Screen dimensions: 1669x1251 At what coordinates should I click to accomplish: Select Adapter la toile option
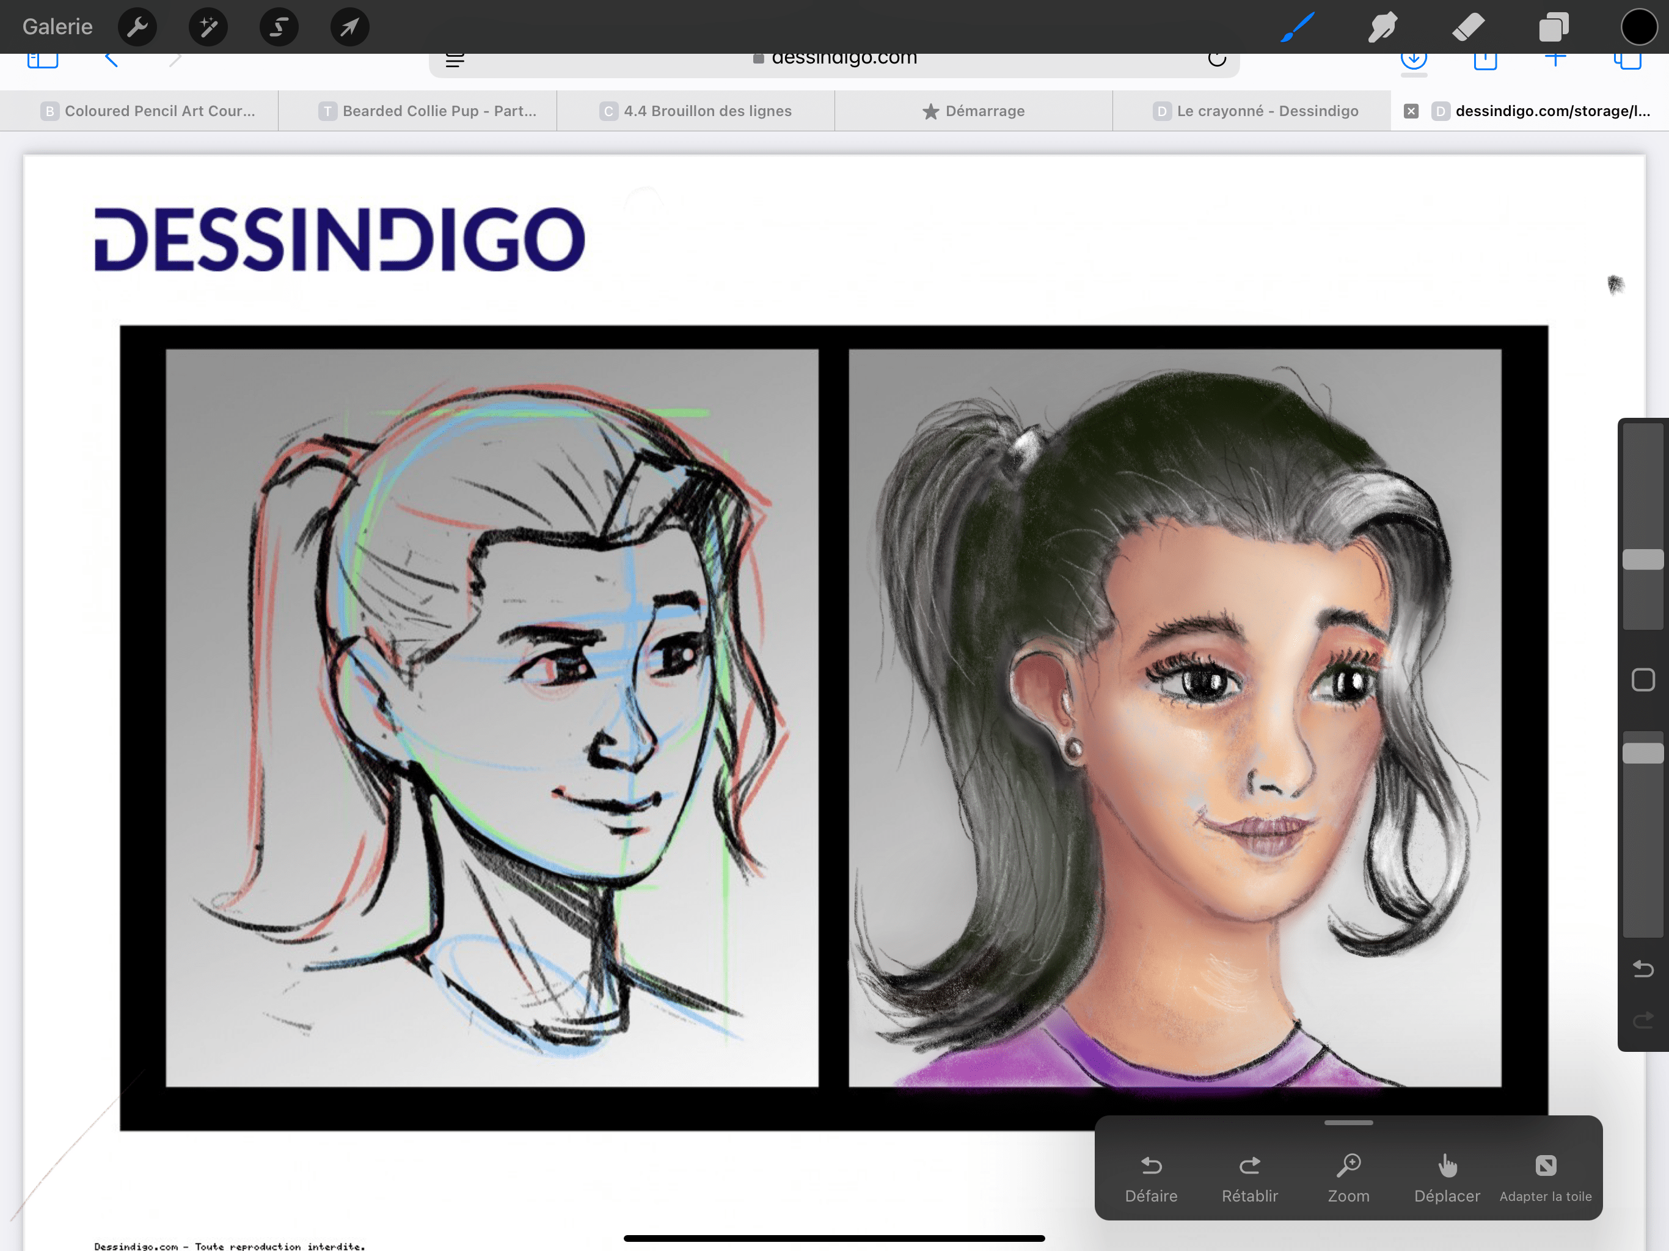coord(1545,1178)
